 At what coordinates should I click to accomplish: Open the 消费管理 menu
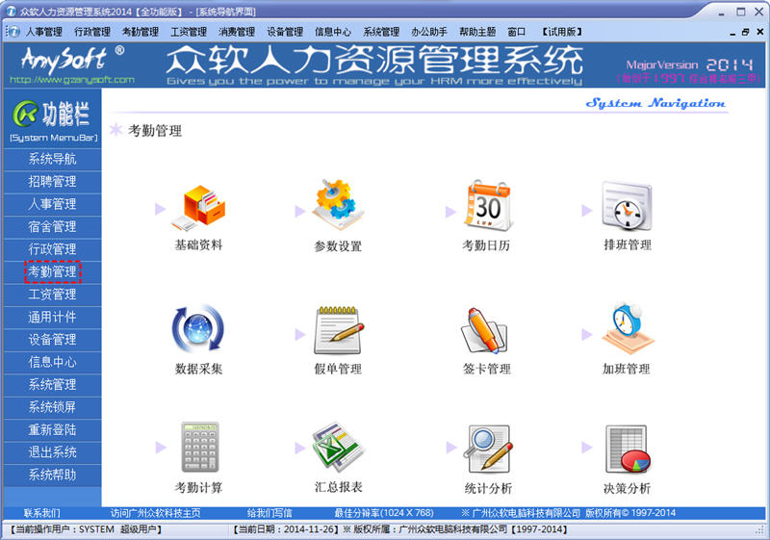[237, 32]
